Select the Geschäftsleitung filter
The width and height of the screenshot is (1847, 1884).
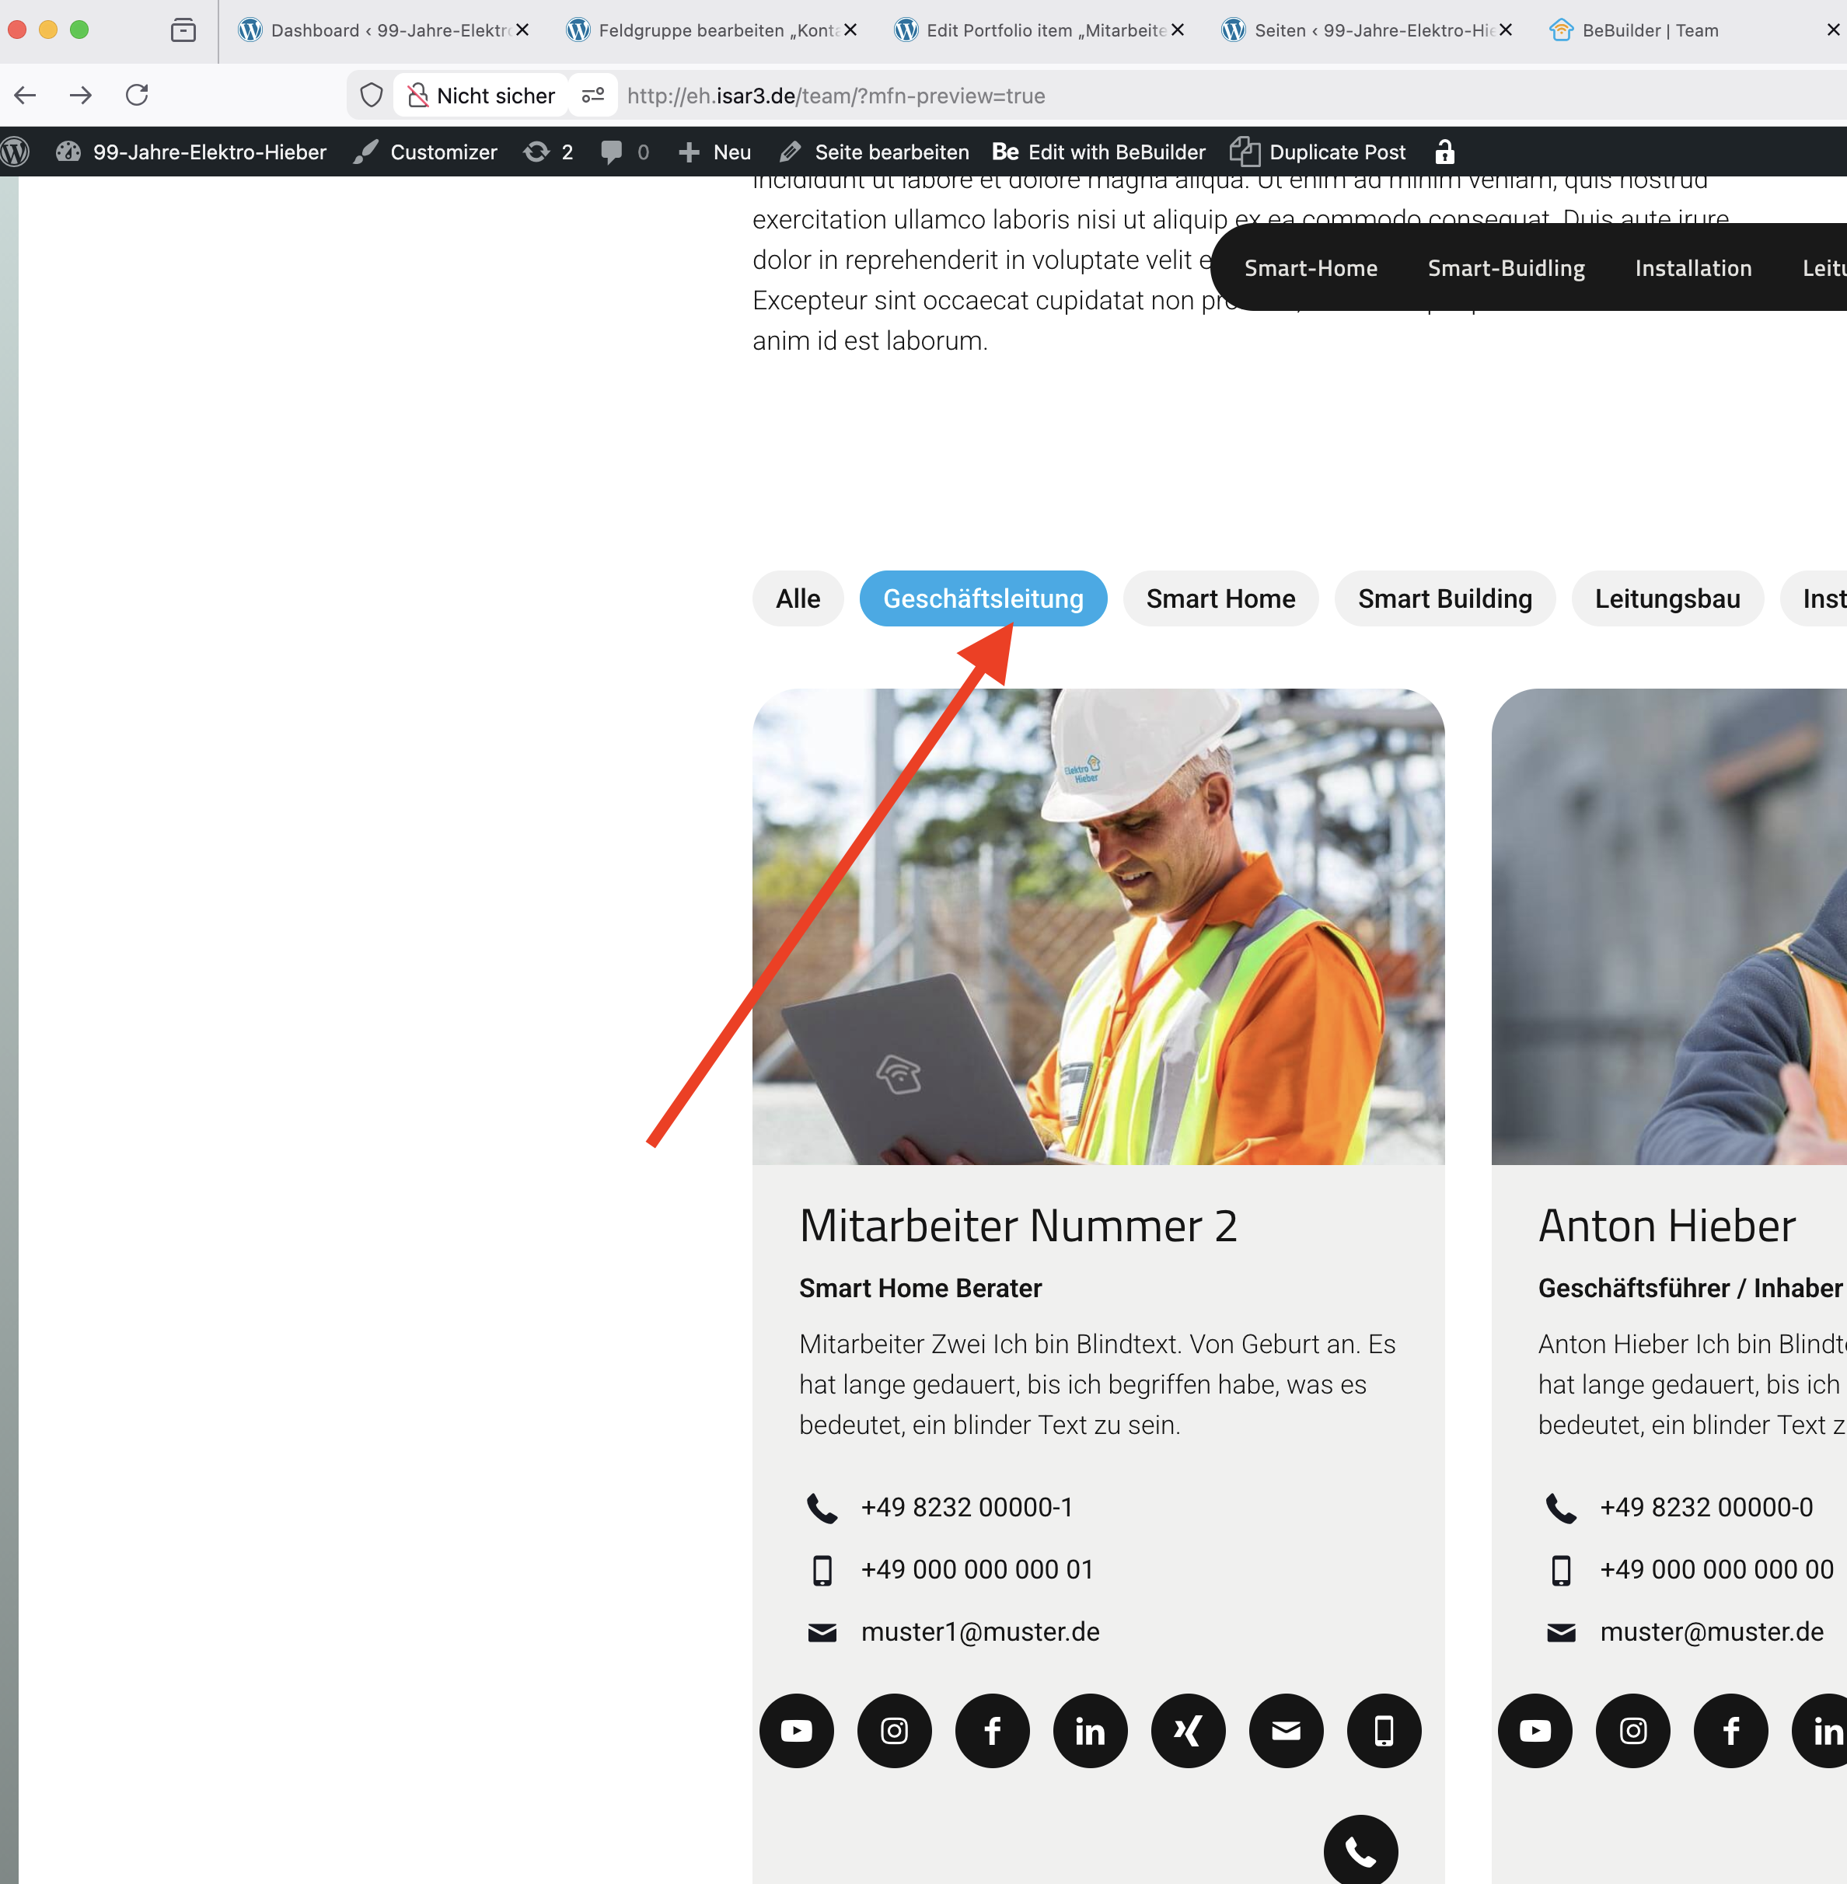click(983, 598)
